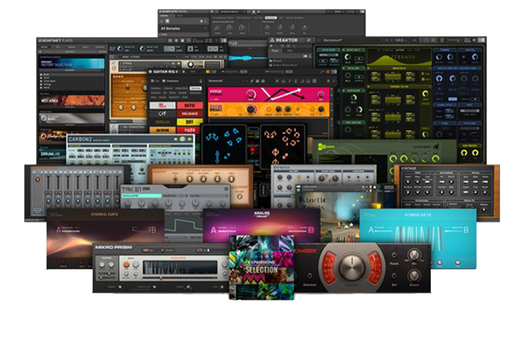Click the Vintage panel title
This screenshot has height=344, width=524.
tap(409, 168)
